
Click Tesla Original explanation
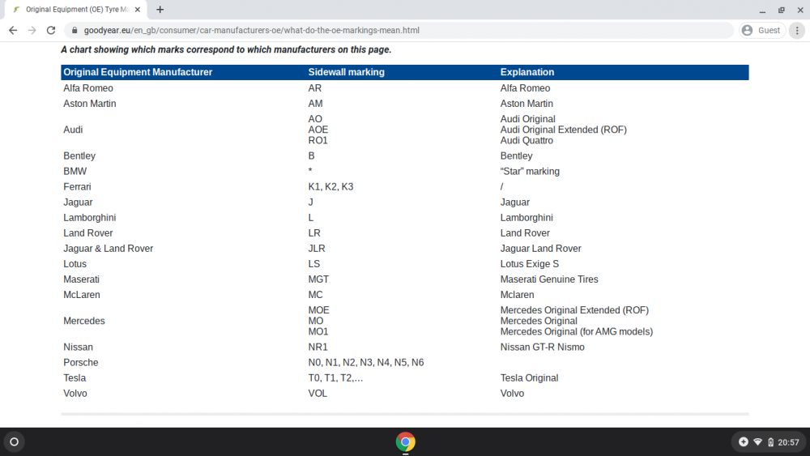pyautogui.click(x=529, y=378)
